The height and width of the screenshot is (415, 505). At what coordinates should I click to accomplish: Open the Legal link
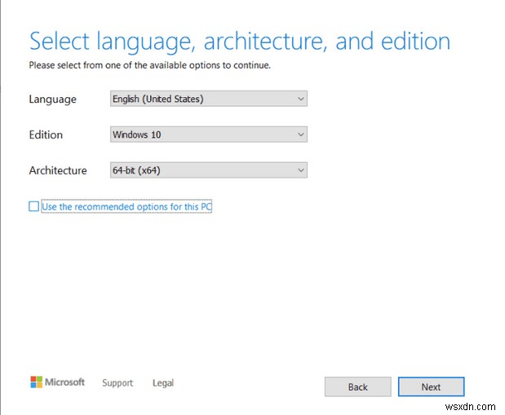coord(163,383)
